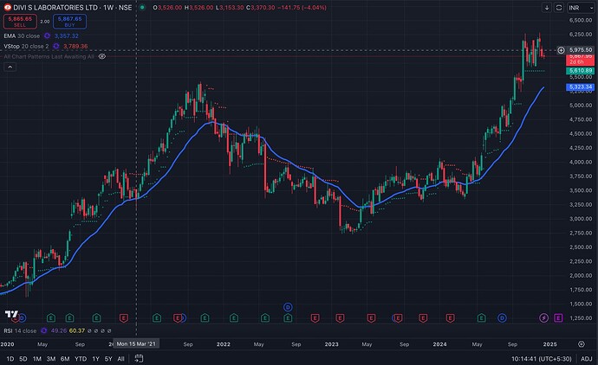Click the green 5,610.89 price label
The width and height of the screenshot is (598, 365).
(x=580, y=70)
